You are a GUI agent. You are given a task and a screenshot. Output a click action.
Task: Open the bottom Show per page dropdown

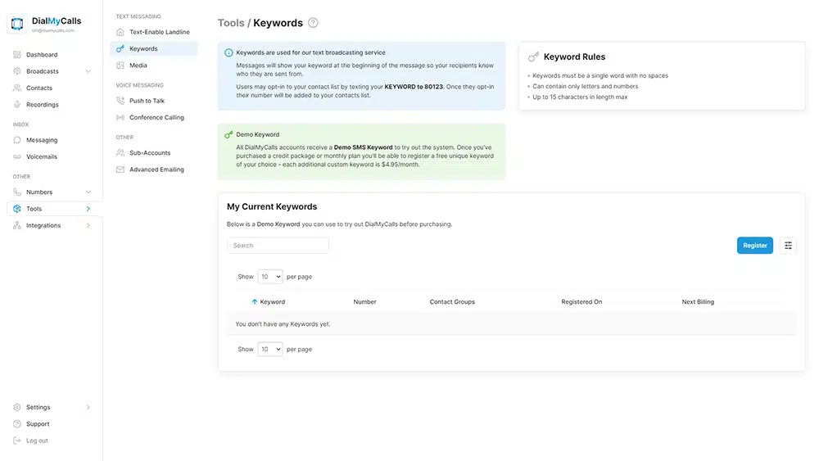click(269, 349)
